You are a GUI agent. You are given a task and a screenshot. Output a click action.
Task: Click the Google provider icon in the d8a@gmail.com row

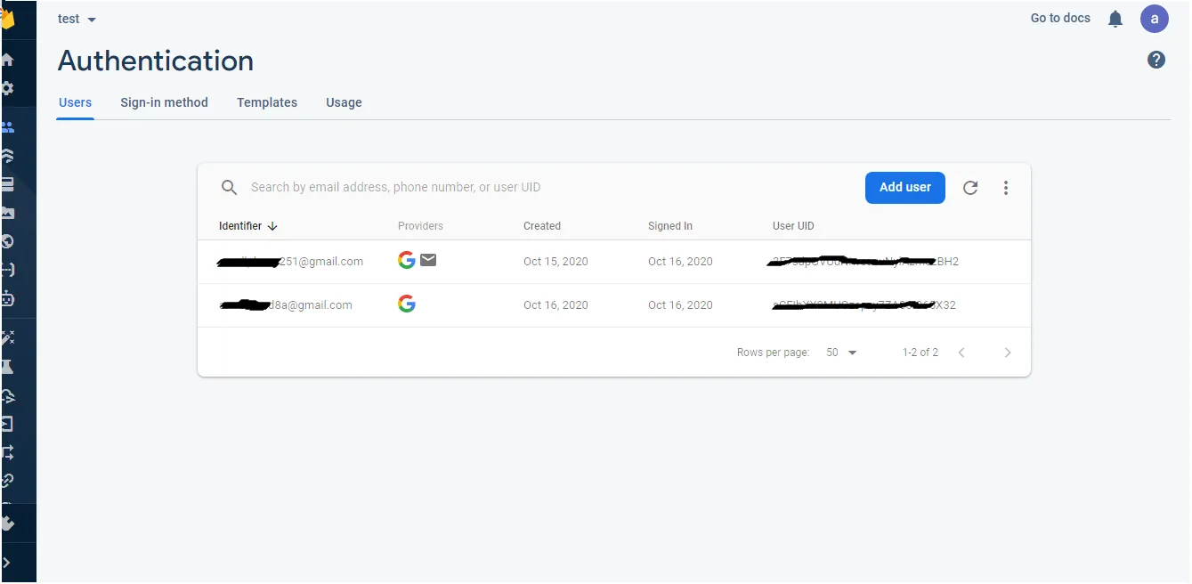click(407, 304)
